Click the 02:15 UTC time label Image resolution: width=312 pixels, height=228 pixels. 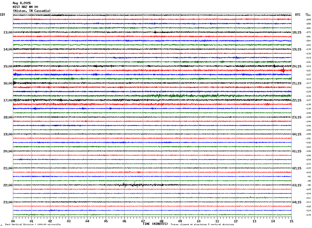[x=297, y=168]
